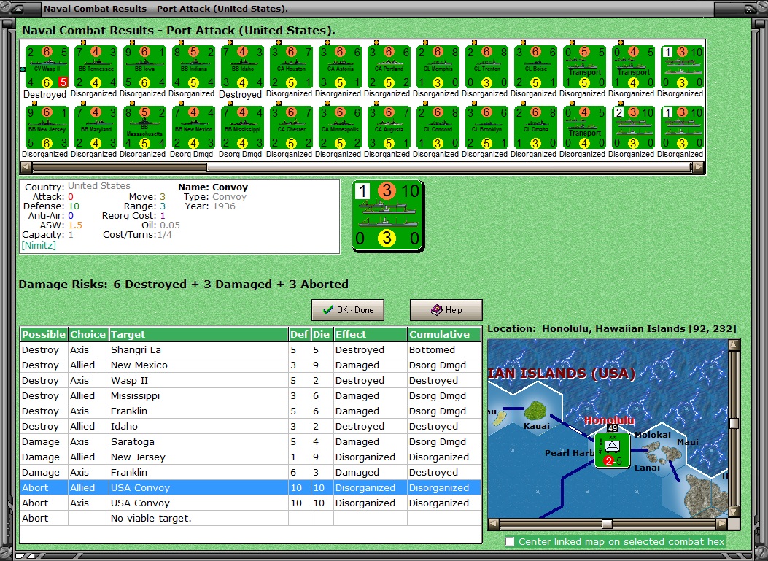The image size is (768, 561).
Task: Select the Abort Allied USA Convoy row
Action: pyautogui.click(x=250, y=487)
